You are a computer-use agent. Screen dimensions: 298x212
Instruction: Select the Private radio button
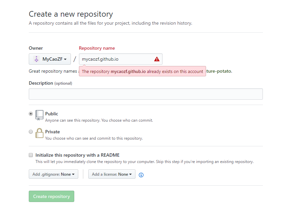click(x=31, y=132)
